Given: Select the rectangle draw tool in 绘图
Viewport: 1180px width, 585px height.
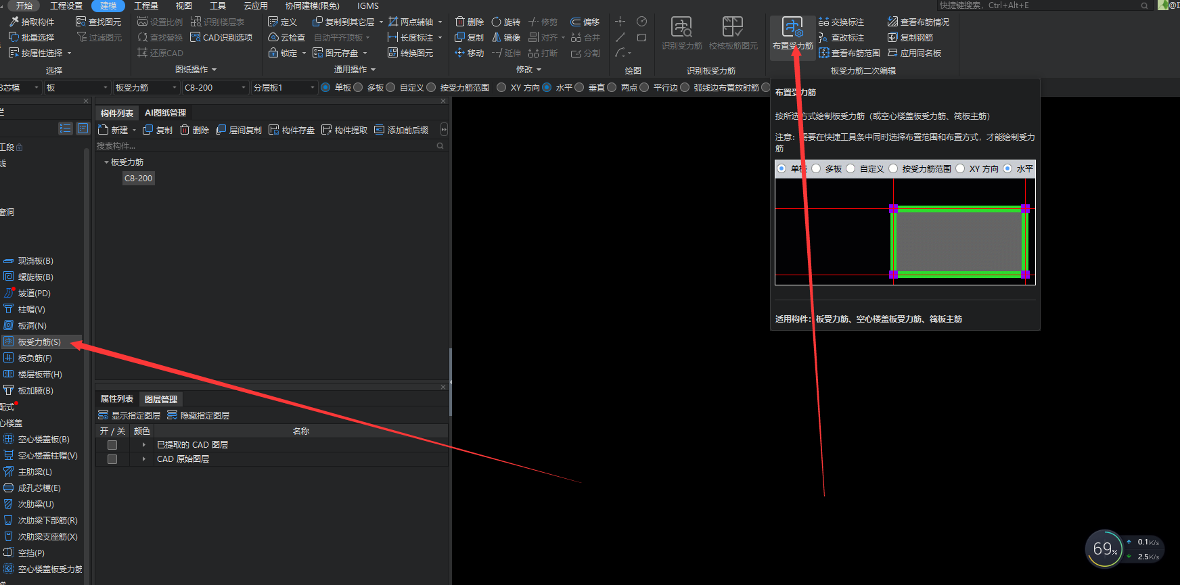Looking at the screenshot, I should (x=641, y=37).
